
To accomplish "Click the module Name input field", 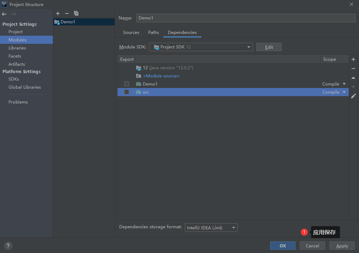I will click(246, 18).
